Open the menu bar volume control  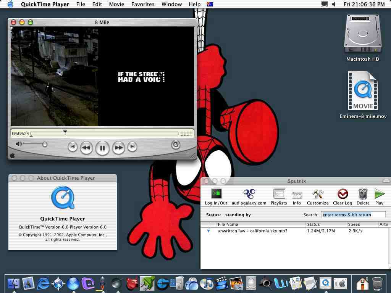pyautogui.click(x=334, y=4)
